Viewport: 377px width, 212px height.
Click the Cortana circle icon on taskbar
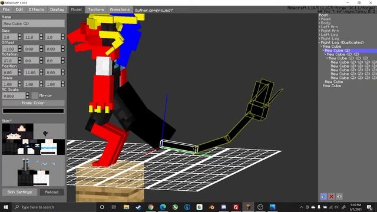tap(102, 207)
